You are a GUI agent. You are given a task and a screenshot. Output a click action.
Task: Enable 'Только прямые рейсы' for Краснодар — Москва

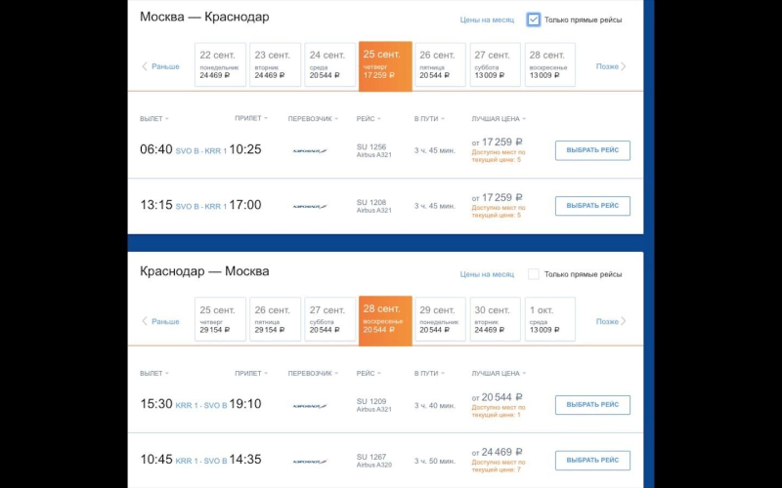click(534, 274)
